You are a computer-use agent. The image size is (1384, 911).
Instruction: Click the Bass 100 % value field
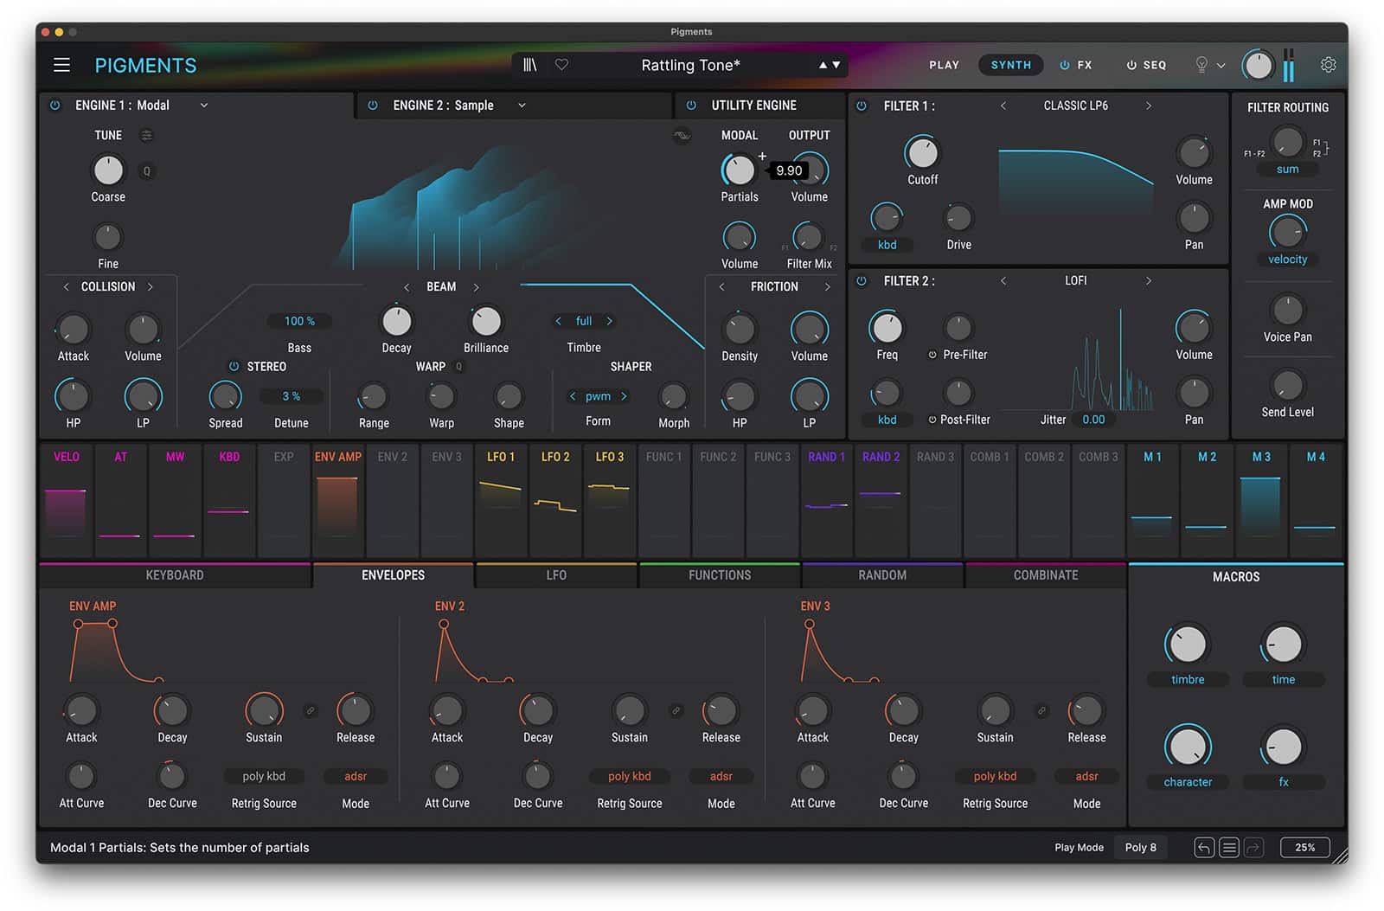[299, 321]
